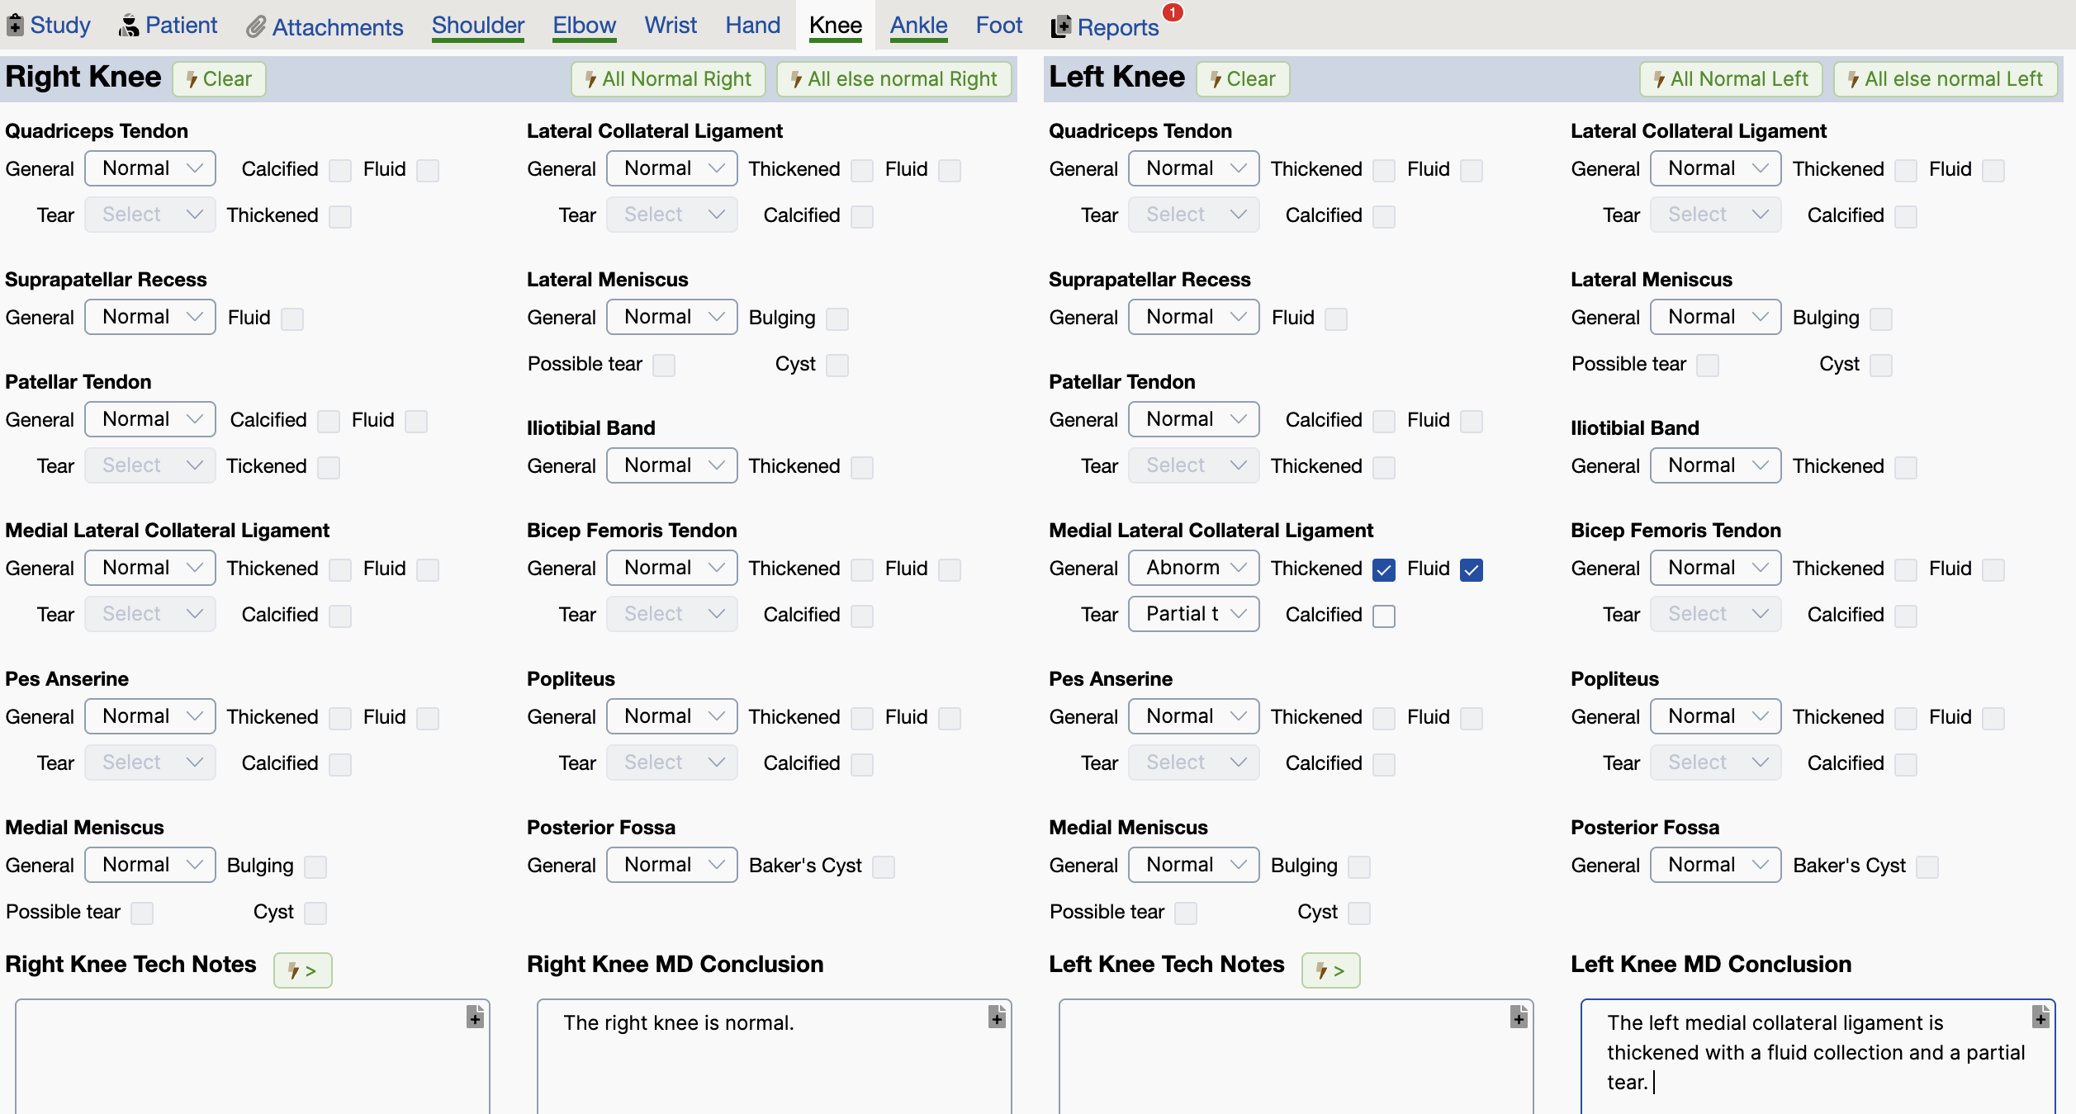
Task: Click the Right Knee Tech Notes lightning arrow button
Action: point(302,970)
